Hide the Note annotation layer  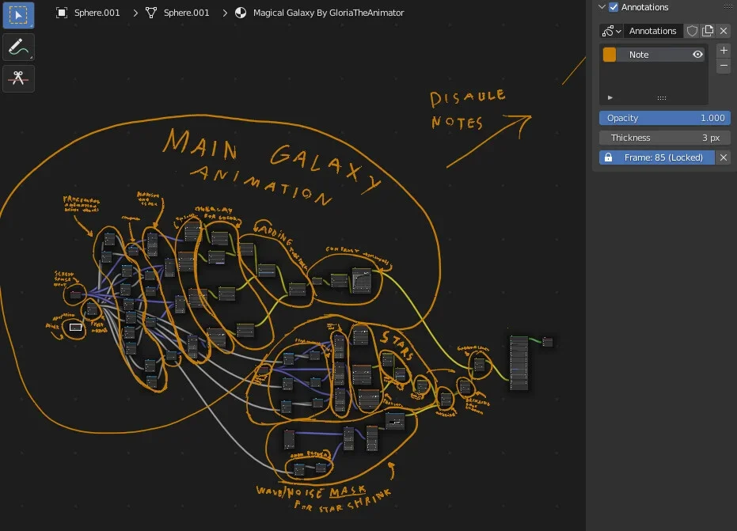[697, 55]
